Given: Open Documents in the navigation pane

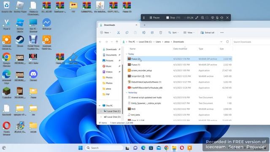Looking at the screenshot, I should pyautogui.click(x=111, y=55).
